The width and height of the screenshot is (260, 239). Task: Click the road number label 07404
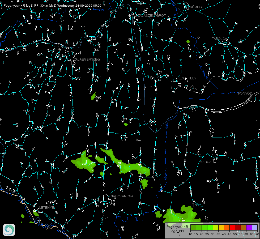tap(61, 30)
